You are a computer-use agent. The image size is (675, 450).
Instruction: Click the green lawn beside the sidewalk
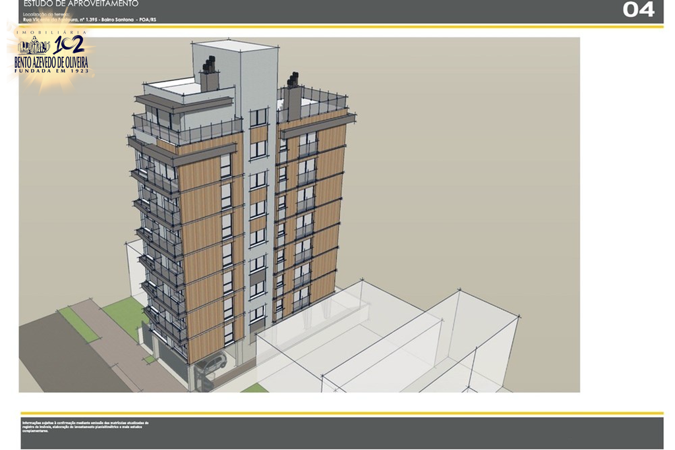pos(127,314)
